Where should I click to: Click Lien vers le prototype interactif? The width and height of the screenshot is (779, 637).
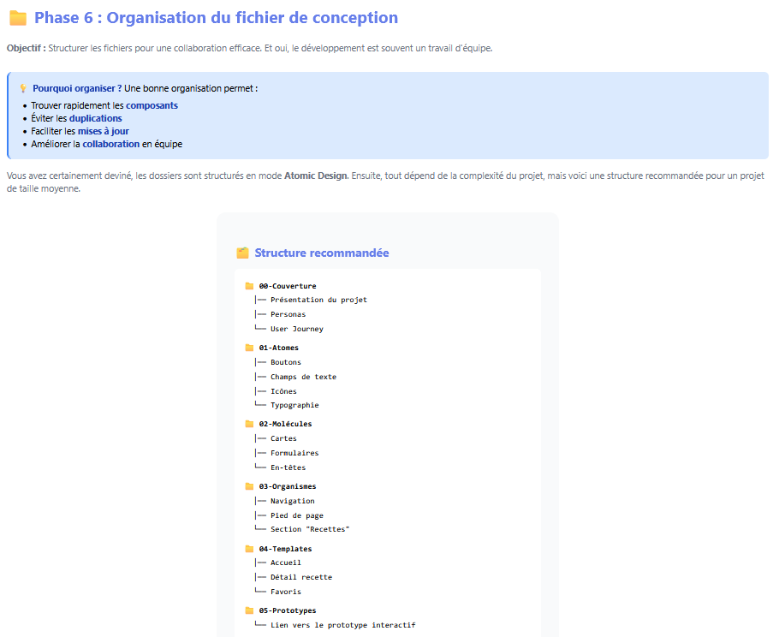pyautogui.click(x=342, y=625)
